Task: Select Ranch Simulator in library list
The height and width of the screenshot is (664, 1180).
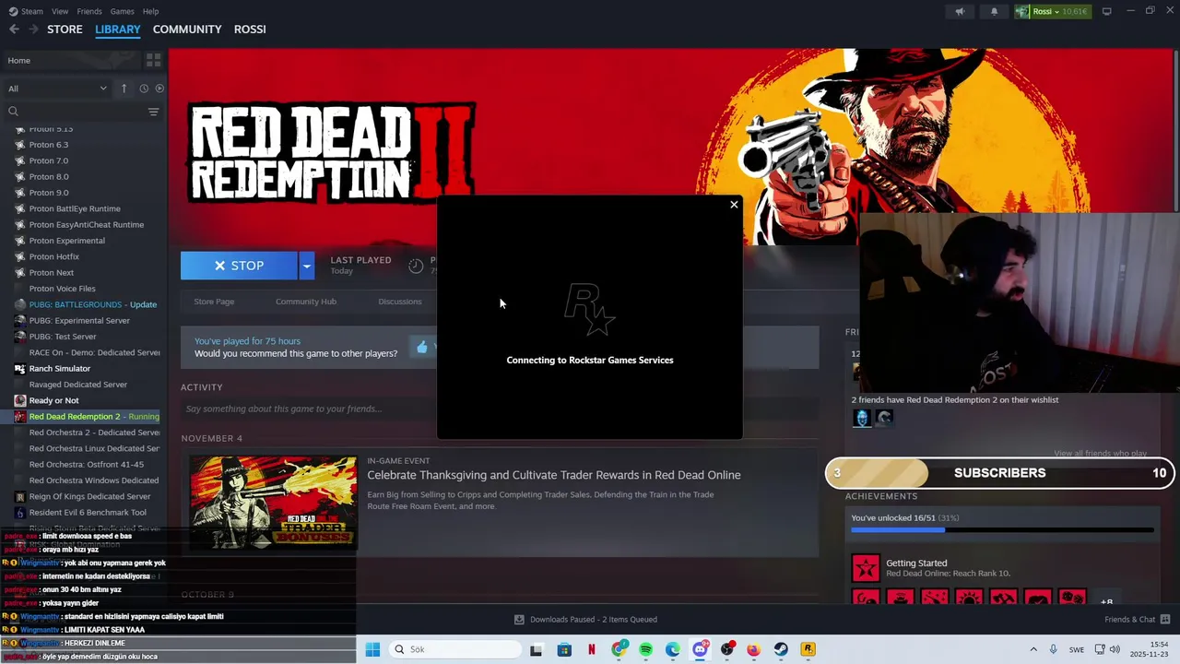Action: tap(60, 369)
